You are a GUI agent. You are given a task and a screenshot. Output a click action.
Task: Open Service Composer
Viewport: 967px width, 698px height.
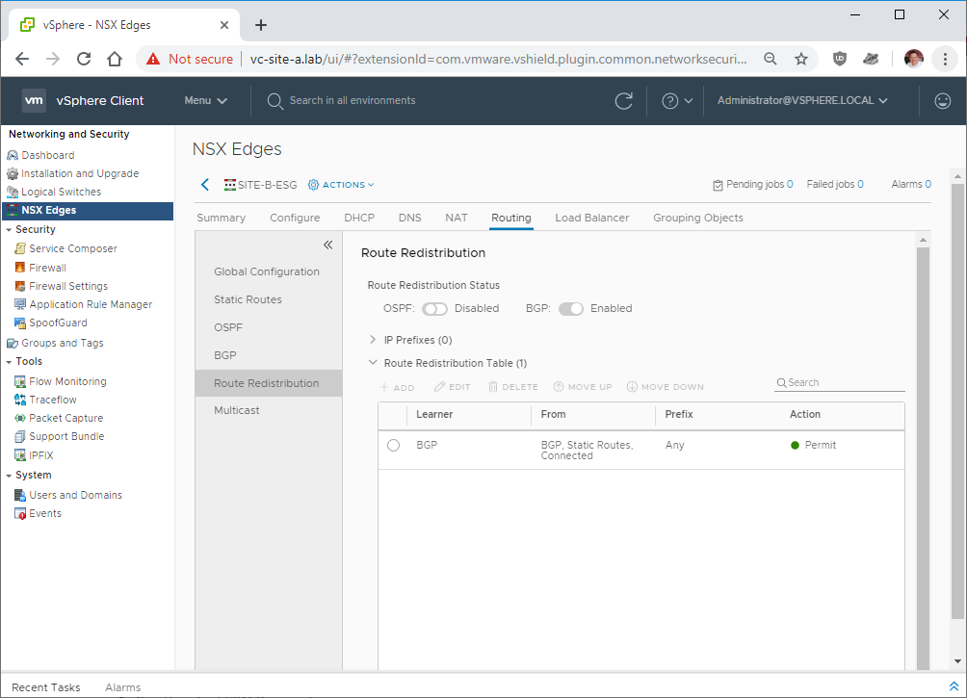click(65, 248)
